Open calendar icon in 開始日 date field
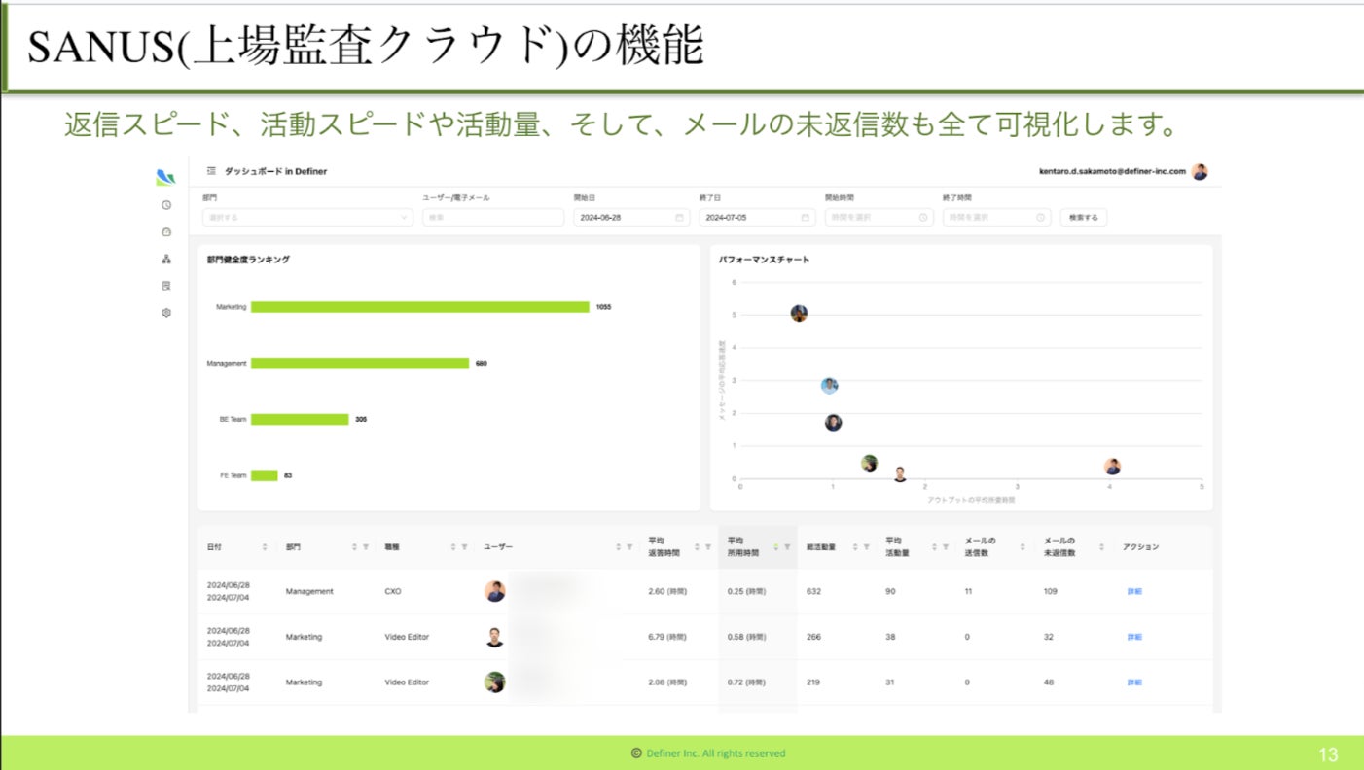 coord(679,218)
